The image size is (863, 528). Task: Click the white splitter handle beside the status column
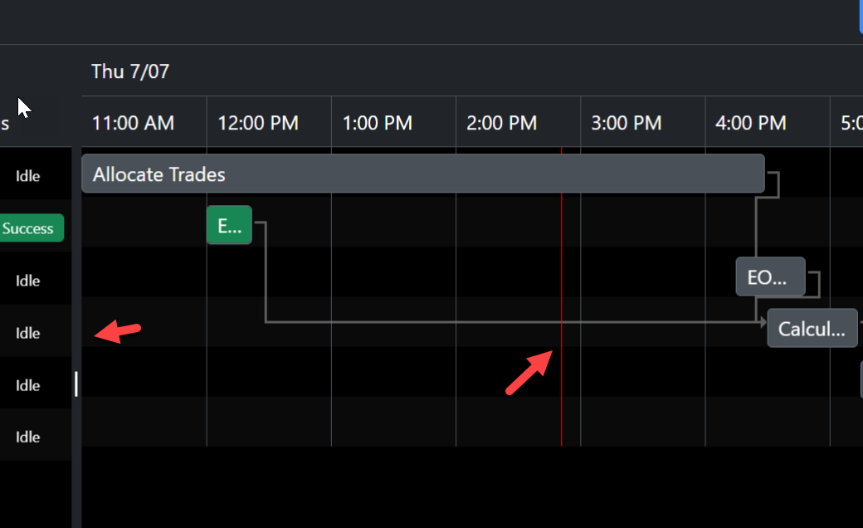76,384
